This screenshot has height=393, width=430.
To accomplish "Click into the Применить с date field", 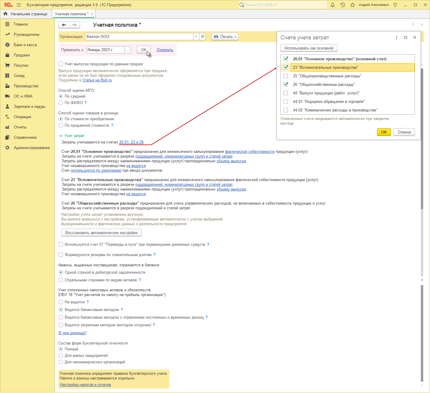I will coord(105,50).
